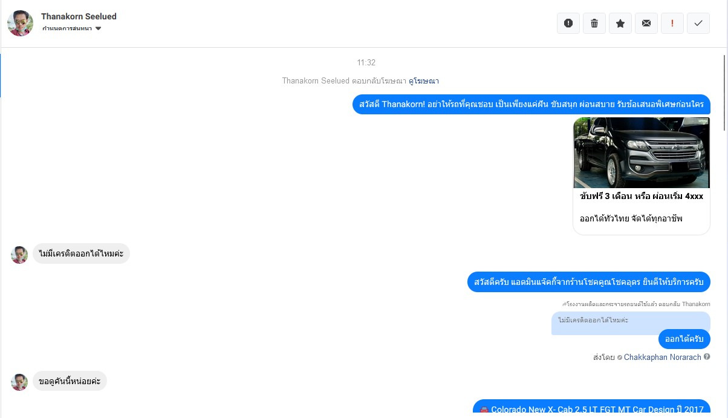Click sender avatar beside ขอดูคันนี้หน่อยค่ะ
728x418 pixels.
pos(19,382)
